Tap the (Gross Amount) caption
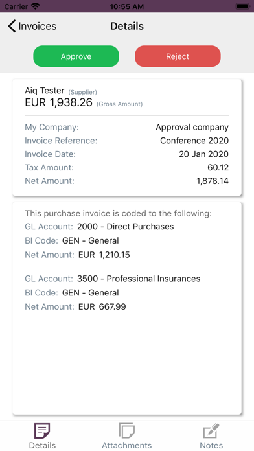 [119, 104]
